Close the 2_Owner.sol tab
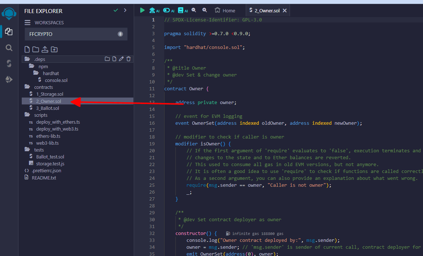Viewport: 423px width, 256px height. [x=285, y=11]
